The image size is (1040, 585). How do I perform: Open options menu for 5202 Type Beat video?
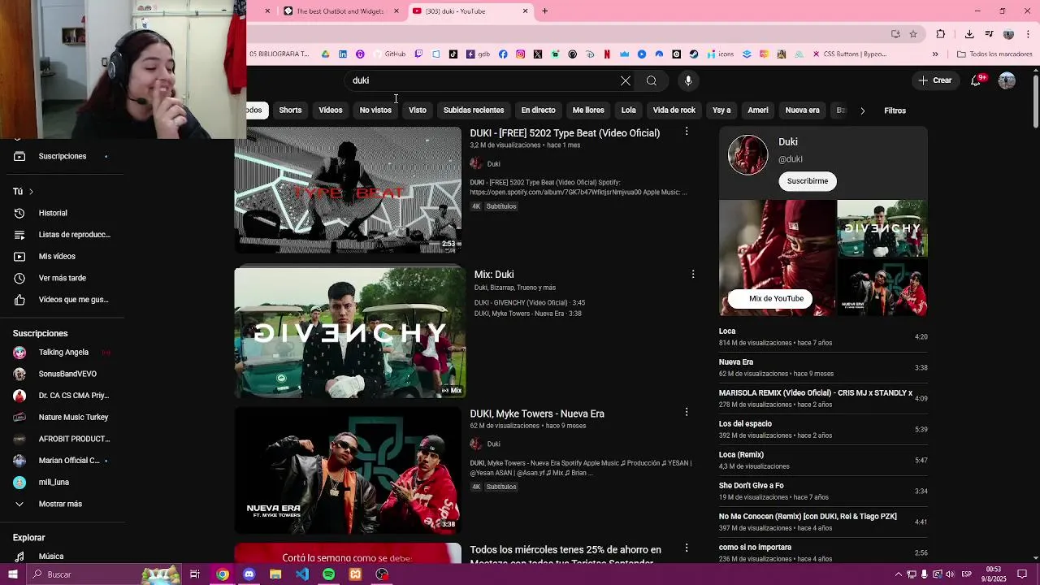click(687, 132)
